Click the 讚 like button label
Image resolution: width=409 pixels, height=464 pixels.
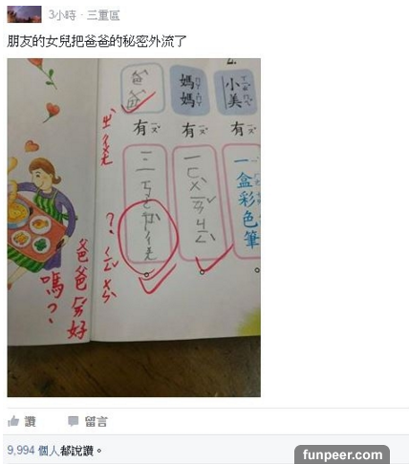point(31,422)
